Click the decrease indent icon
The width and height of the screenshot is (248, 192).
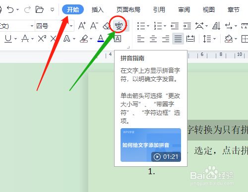[175, 26]
